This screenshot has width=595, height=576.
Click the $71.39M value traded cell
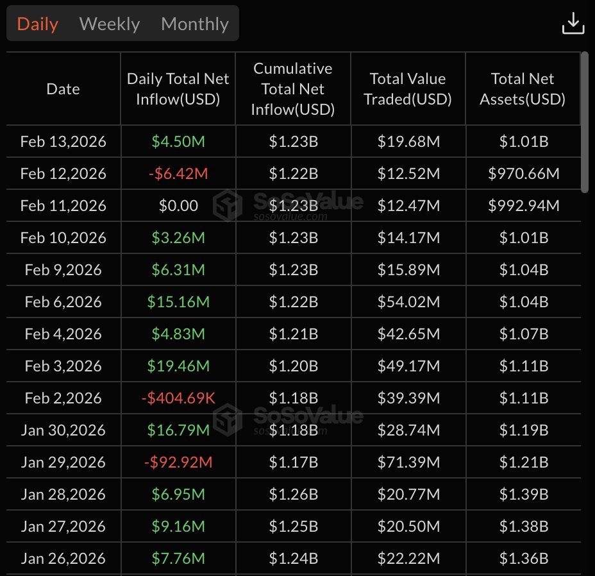[408, 462]
